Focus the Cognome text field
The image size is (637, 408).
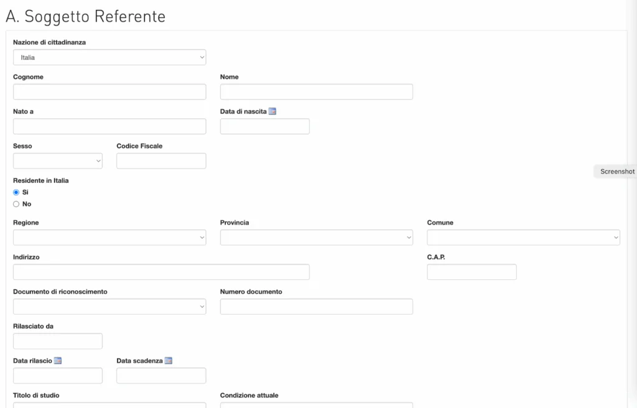(109, 92)
